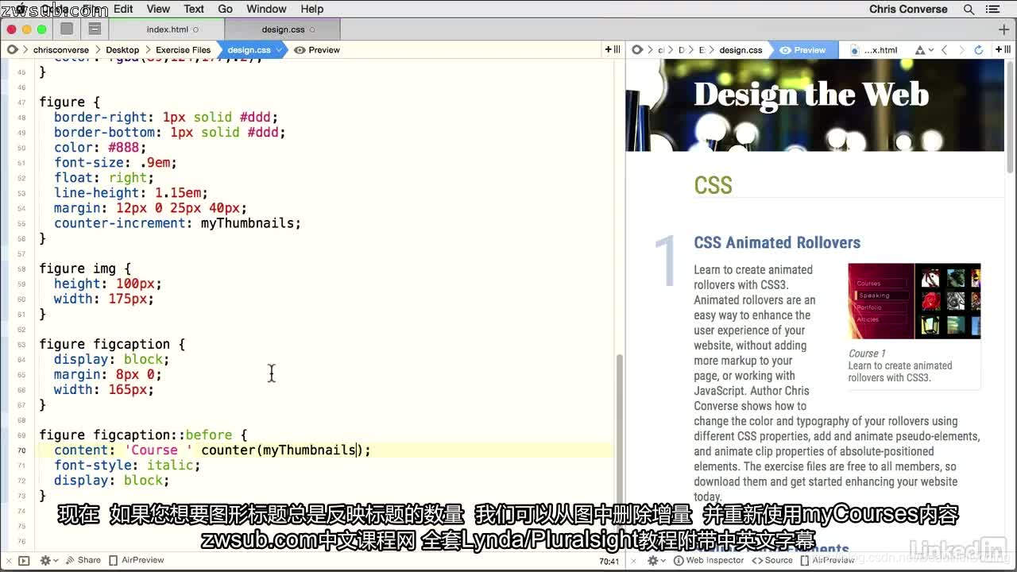1017x572 pixels.
Task: Open the Edit menu
Action: (x=123, y=9)
